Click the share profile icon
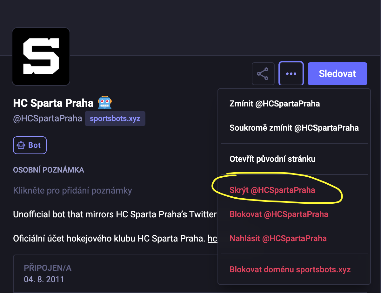381x293 pixels. 263,74
